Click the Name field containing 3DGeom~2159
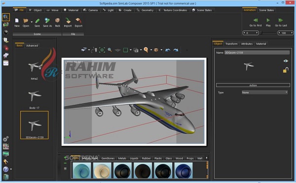Viewport: 296px width, 183px height. [257, 53]
